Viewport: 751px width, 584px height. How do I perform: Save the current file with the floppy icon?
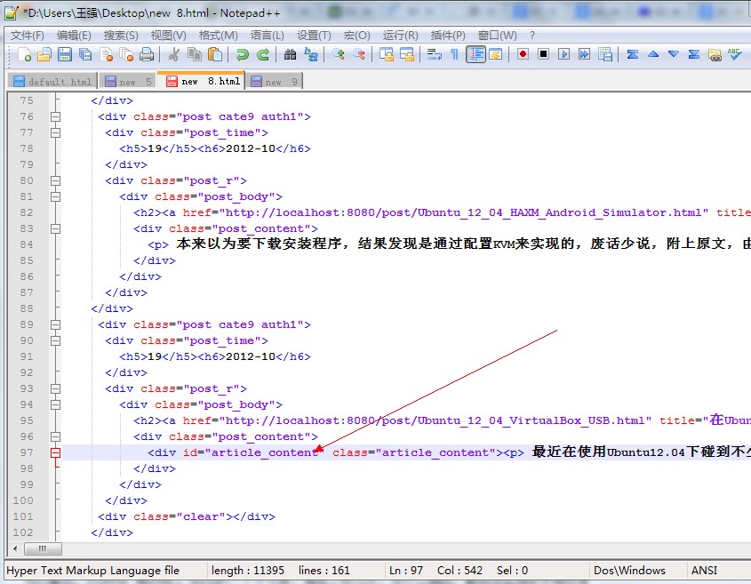(65, 54)
